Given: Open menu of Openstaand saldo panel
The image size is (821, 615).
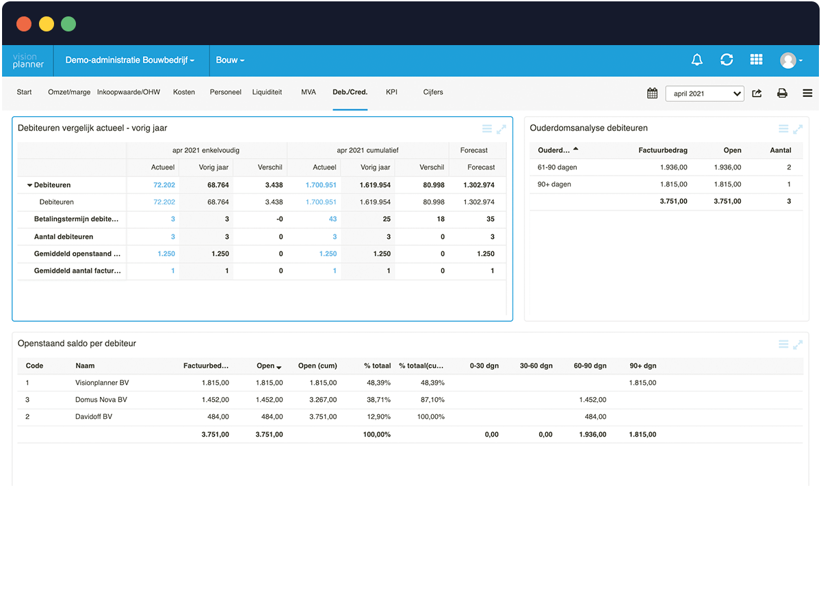Looking at the screenshot, I should [783, 344].
